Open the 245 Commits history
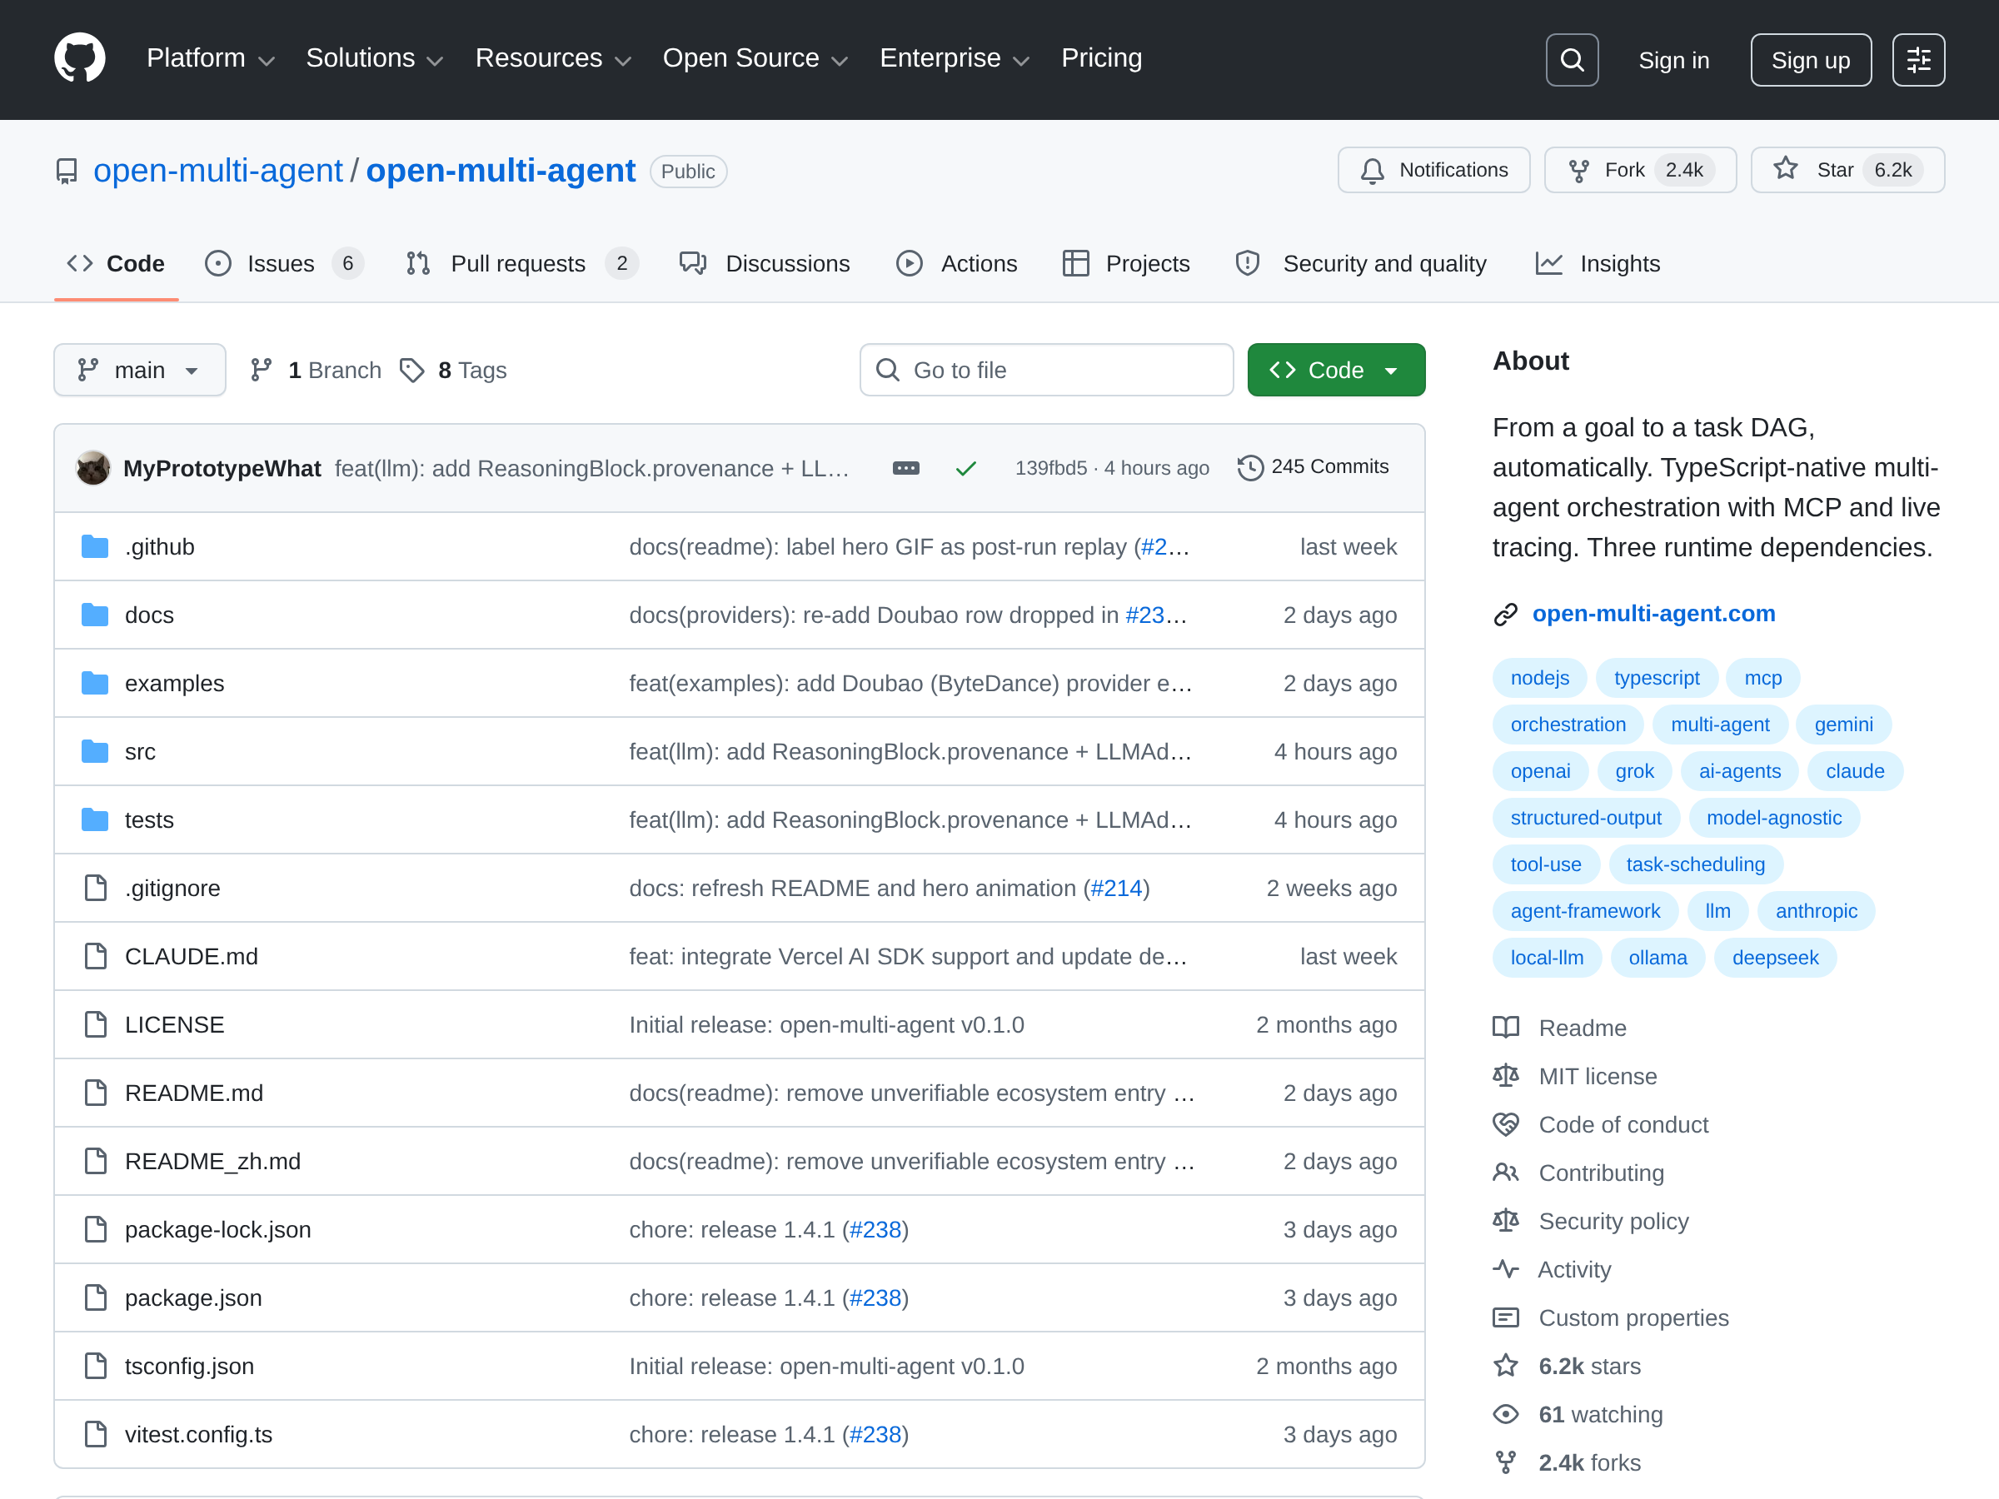The image size is (1999, 1499). 1313,467
